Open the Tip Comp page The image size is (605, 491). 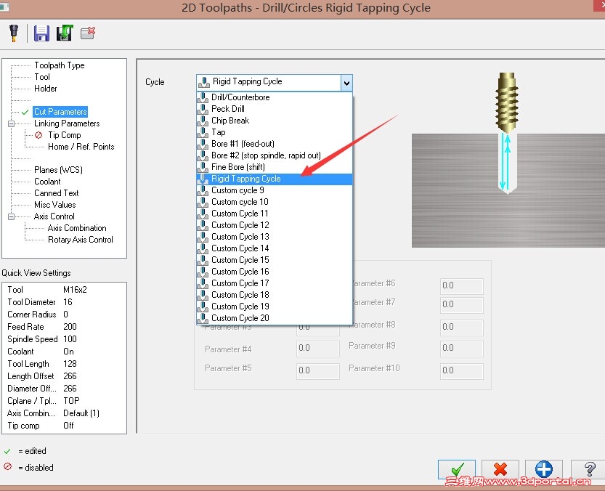coord(65,135)
